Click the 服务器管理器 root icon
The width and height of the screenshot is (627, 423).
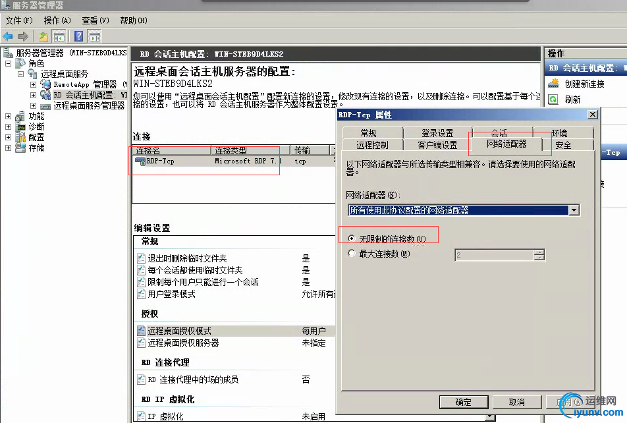pyautogui.click(x=8, y=53)
